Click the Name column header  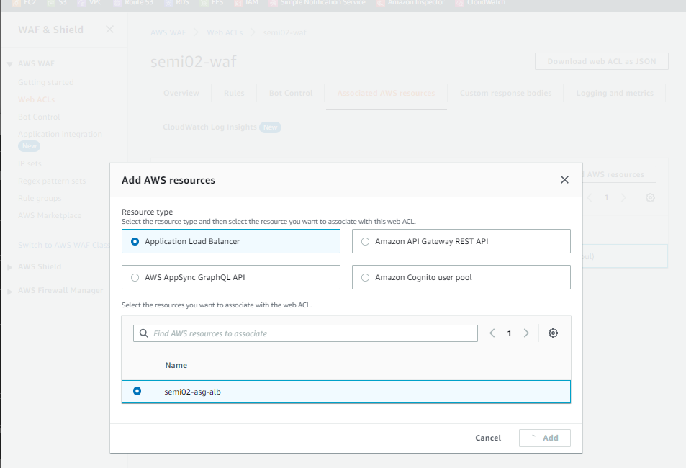tap(176, 365)
